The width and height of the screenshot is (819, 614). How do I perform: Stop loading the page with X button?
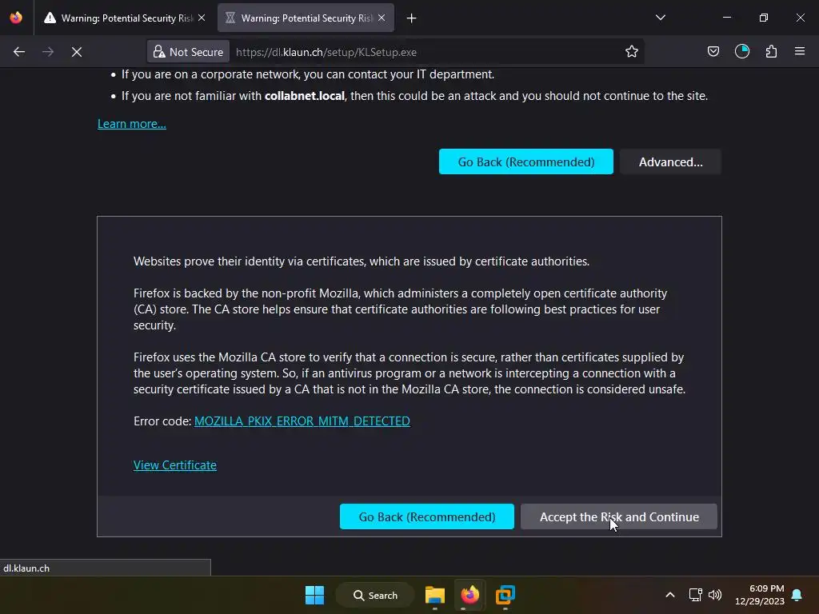pyautogui.click(x=77, y=52)
